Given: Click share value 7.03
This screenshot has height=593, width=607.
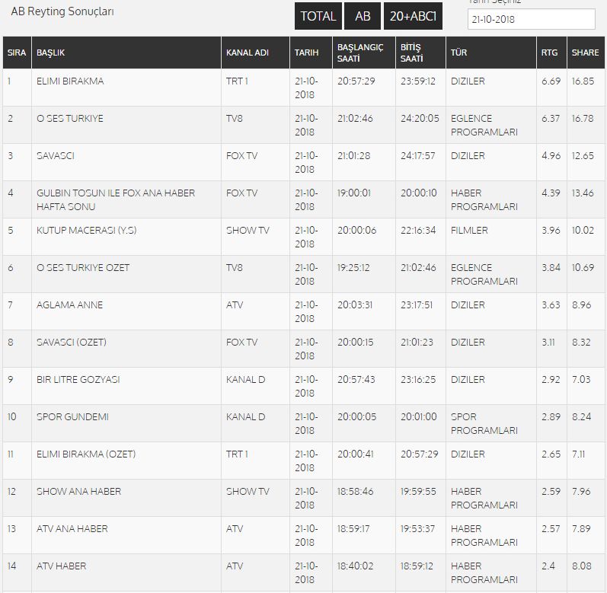Looking at the screenshot, I should point(581,379).
